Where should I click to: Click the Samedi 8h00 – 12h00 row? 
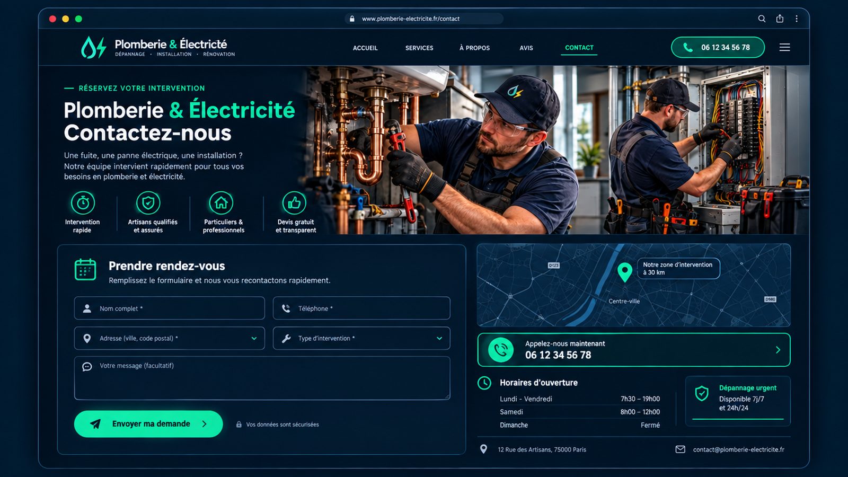(x=580, y=412)
